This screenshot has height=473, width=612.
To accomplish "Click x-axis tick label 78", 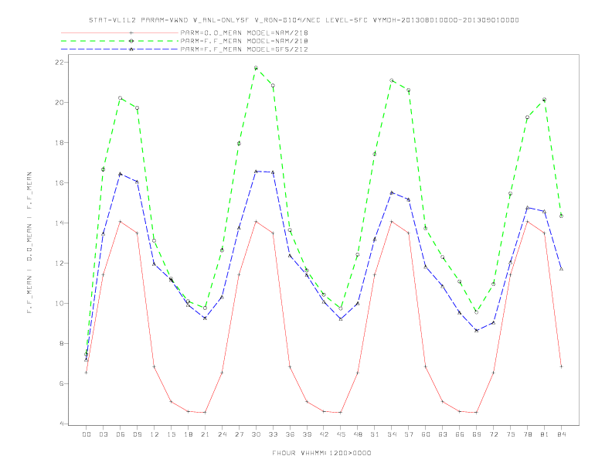I will [x=528, y=434].
